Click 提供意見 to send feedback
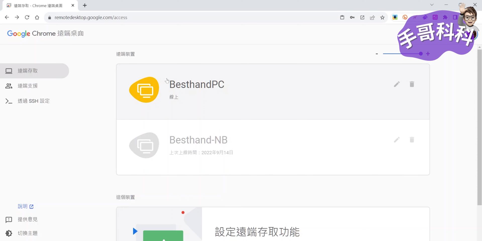Screen dimensions: 482x241 [28, 219]
